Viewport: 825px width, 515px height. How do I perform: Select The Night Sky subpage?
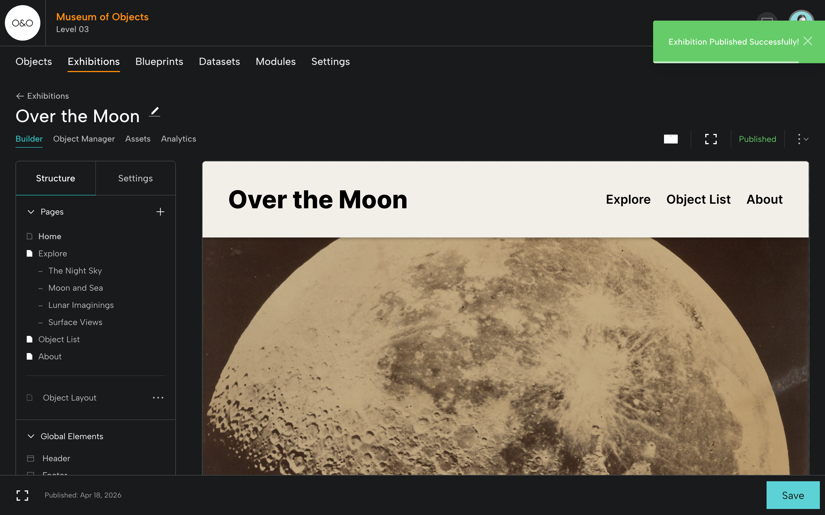tap(75, 271)
